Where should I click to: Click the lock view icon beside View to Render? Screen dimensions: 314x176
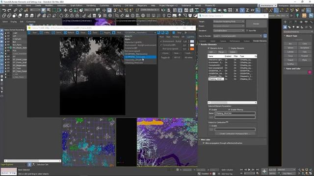(x=265, y=36)
